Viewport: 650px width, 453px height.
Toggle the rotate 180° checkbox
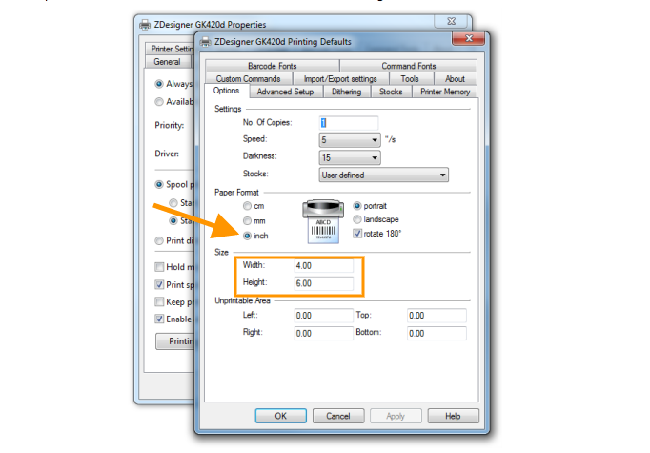point(356,234)
